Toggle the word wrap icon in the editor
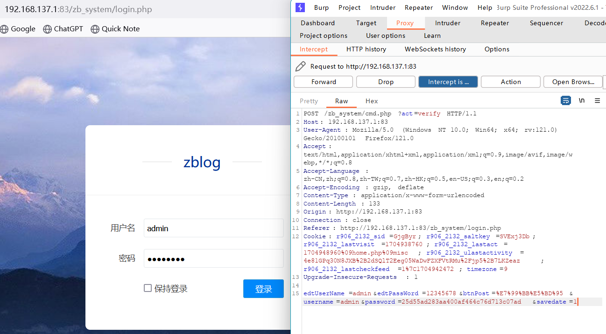The height and width of the screenshot is (334, 606). click(x=566, y=100)
